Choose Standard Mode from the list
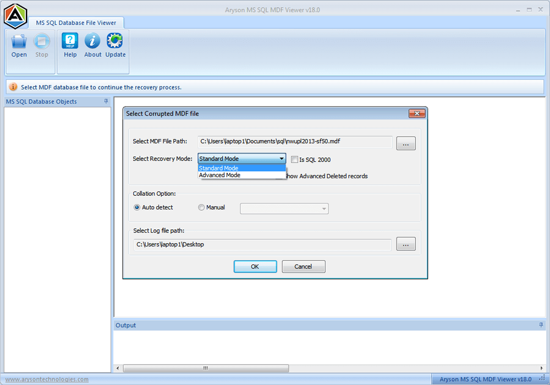550x385 pixels. 241,168
